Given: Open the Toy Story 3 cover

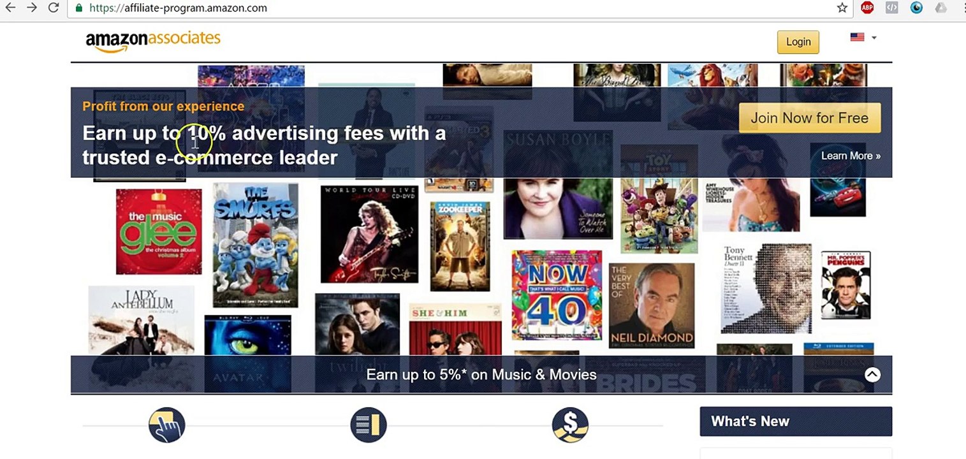Looking at the screenshot, I should point(659,199).
